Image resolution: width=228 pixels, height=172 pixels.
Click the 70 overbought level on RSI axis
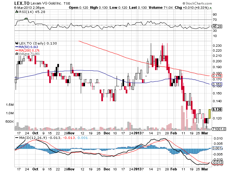(215, 19)
